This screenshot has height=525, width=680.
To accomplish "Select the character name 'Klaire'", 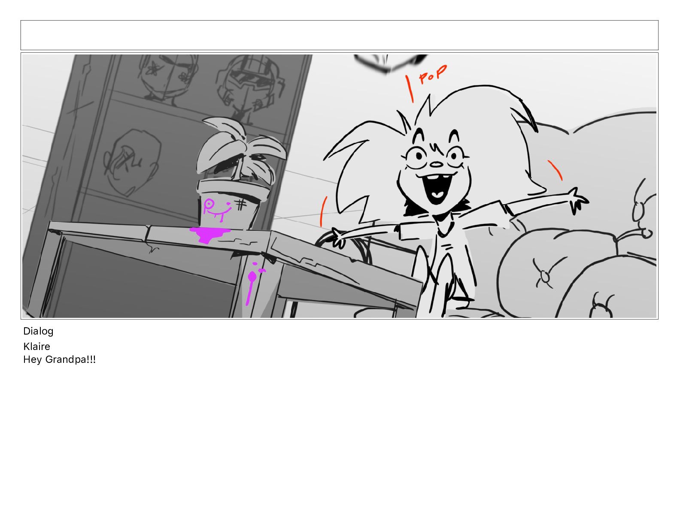I will coord(36,346).
